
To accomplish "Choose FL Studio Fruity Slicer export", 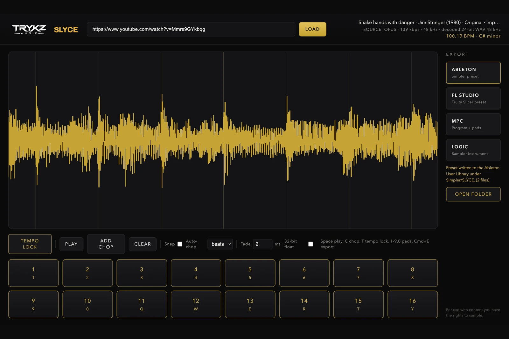I will coord(473,98).
